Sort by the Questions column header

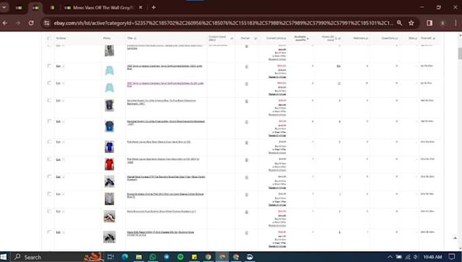[x=389, y=38]
